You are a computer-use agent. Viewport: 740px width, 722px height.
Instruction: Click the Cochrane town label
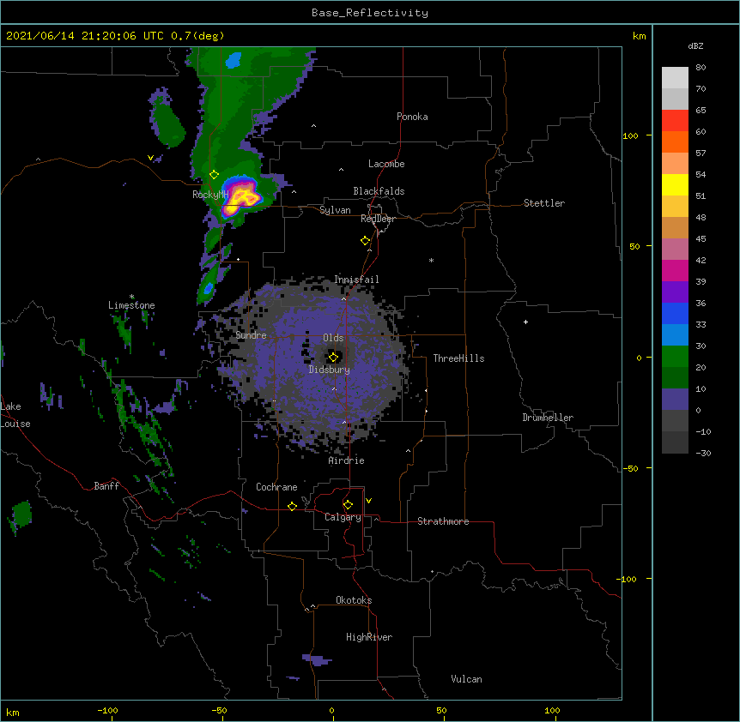(x=276, y=487)
